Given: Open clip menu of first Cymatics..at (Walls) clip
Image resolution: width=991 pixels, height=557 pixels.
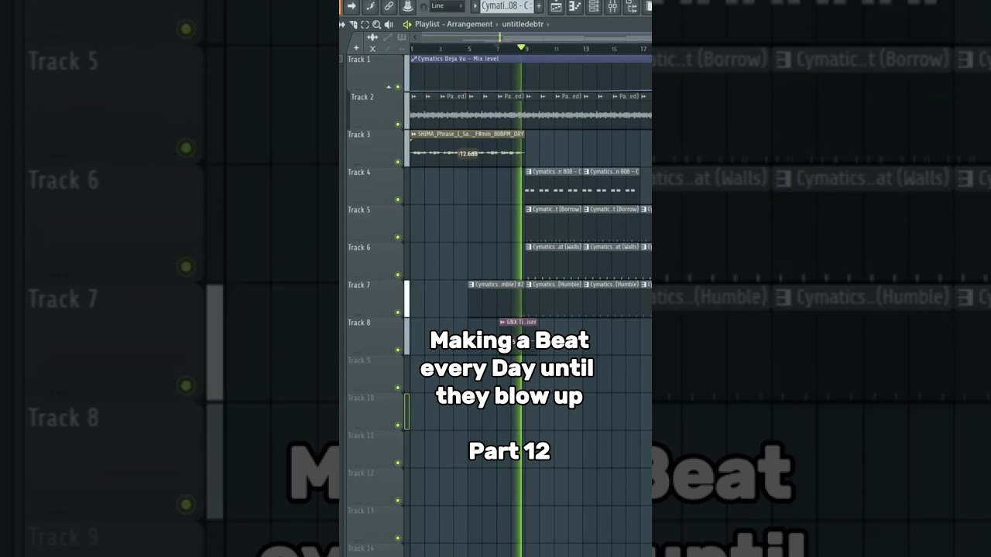Looking at the screenshot, I should tap(529, 247).
